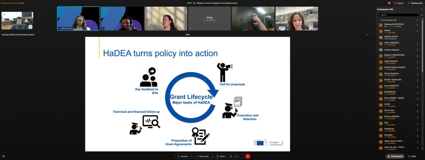
Task: Open video options arrow beside Stop video
Action: (211, 156)
